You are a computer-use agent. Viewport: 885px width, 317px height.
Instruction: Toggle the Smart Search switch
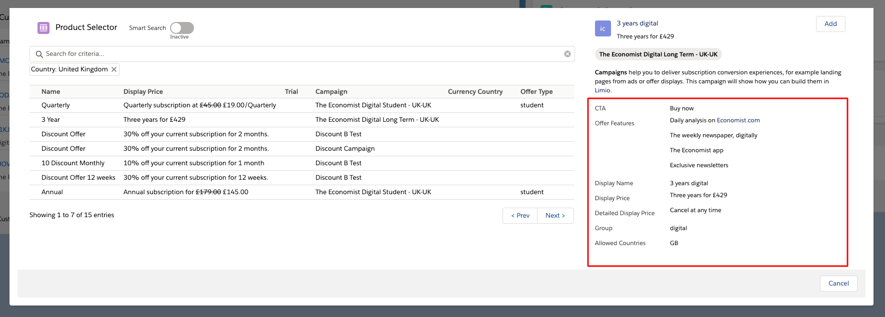[x=182, y=28]
